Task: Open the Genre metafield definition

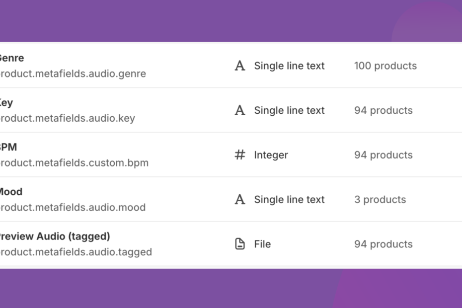Action: click(12, 58)
